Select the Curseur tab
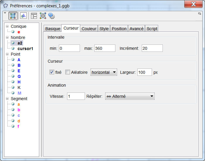The height and width of the screenshot is (161, 205). pyautogui.click(x=71, y=28)
